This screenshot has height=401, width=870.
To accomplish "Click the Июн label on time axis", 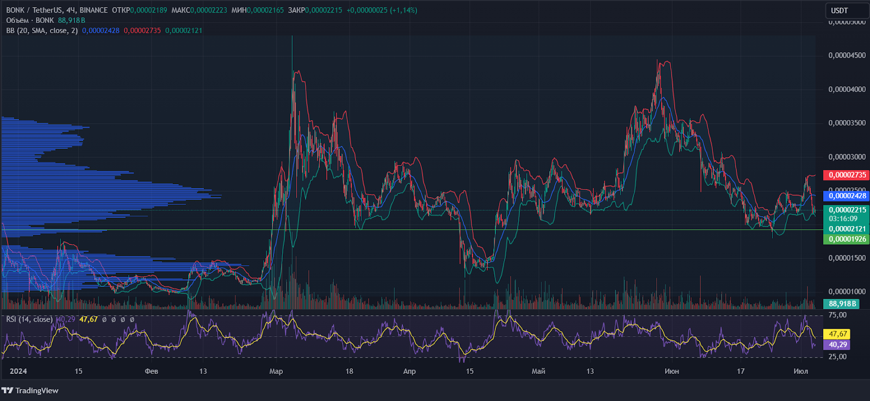I will 672,371.
